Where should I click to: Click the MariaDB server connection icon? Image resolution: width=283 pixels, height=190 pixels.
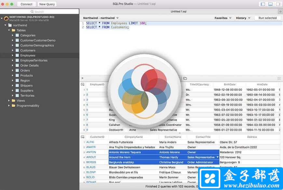6,19
